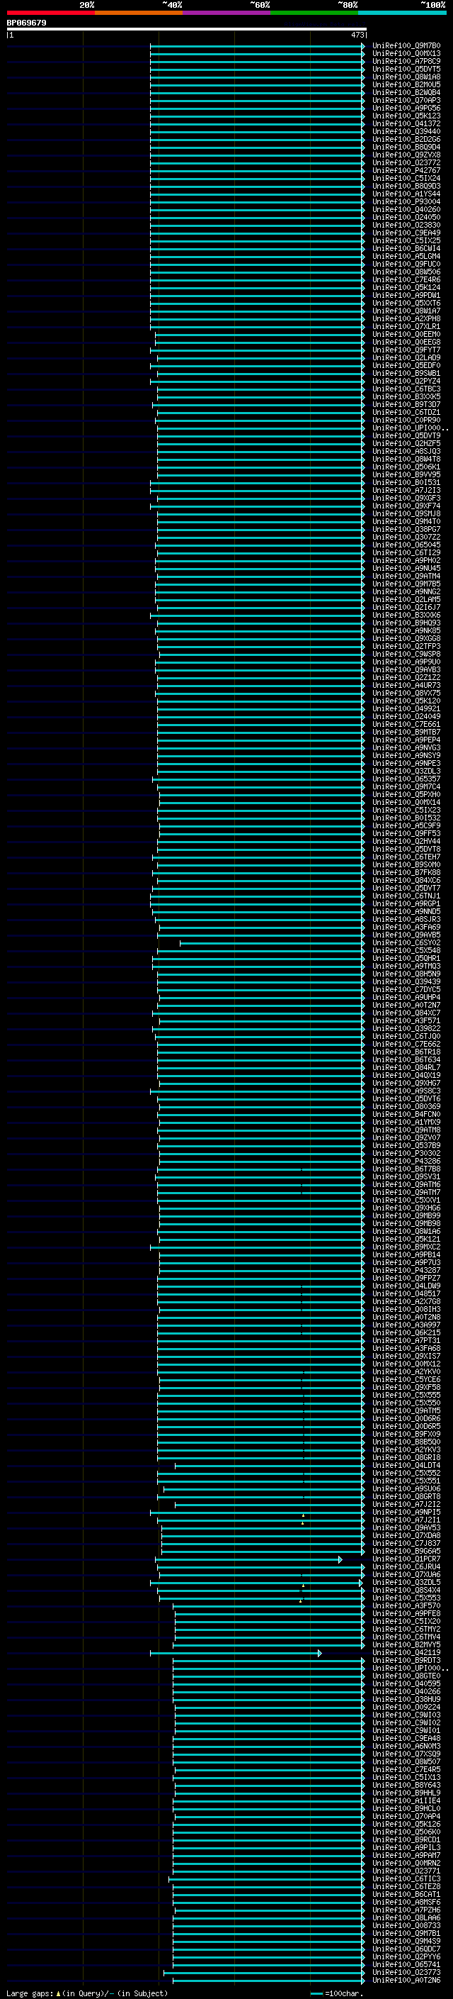Select hit label UniRef100_B6T634
The image size is (453, 1999).
tap(406, 1059)
